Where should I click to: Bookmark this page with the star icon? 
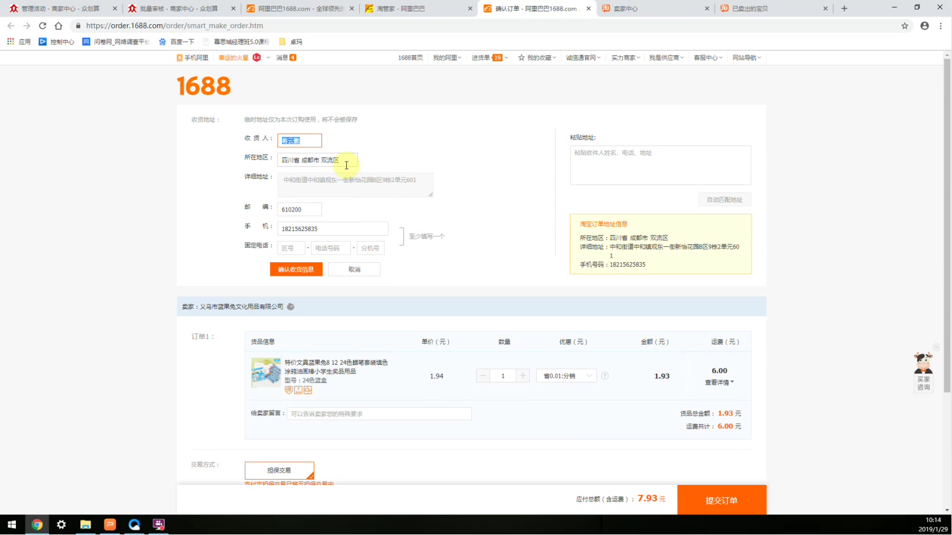coord(905,26)
